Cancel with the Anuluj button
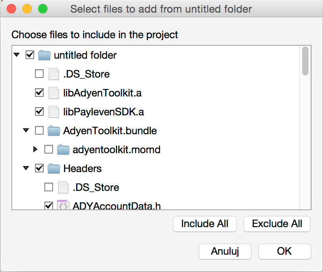323x272 pixels. tap(225, 252)
